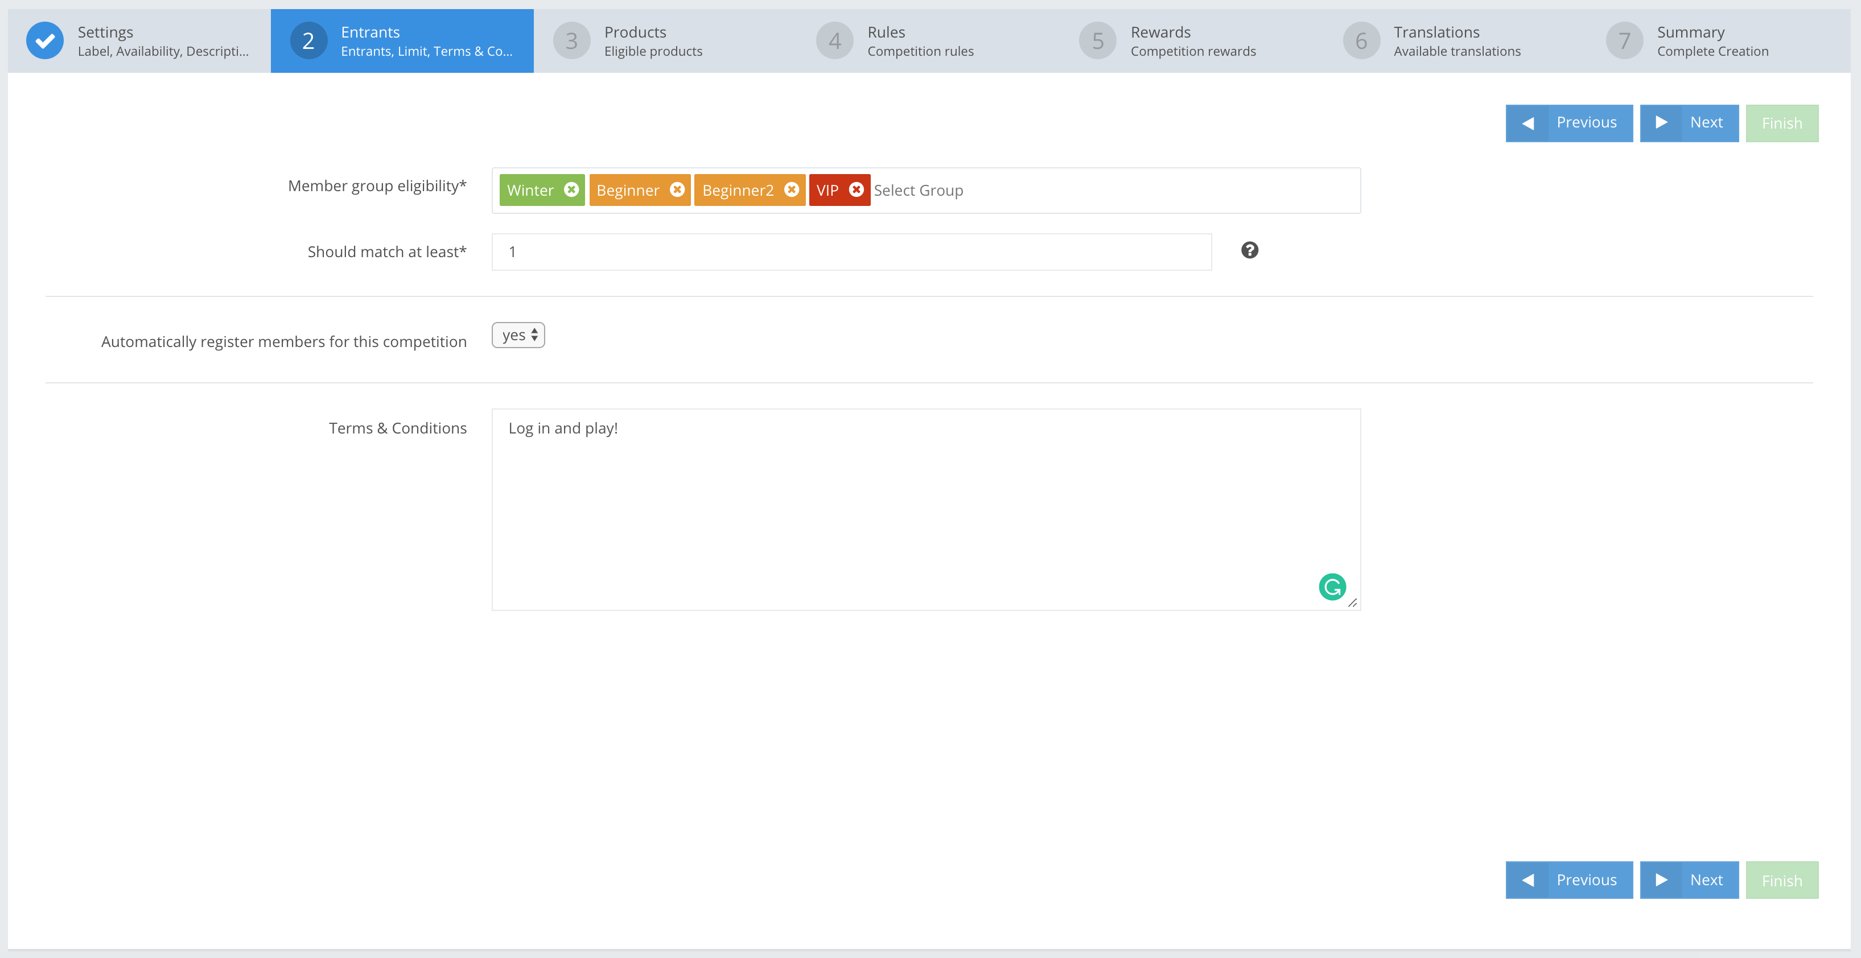Remove the Beginner2 group tag
1861x958 pixels.
[x=791, y=189]
